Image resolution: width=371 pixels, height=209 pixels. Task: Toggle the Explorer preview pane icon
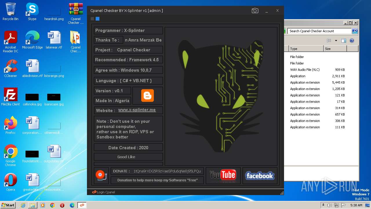click(x=344, y=41)
